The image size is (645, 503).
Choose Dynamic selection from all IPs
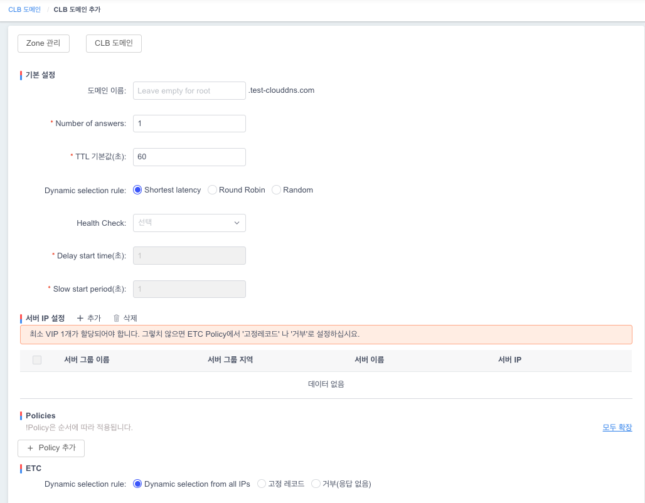pos(137,484)
